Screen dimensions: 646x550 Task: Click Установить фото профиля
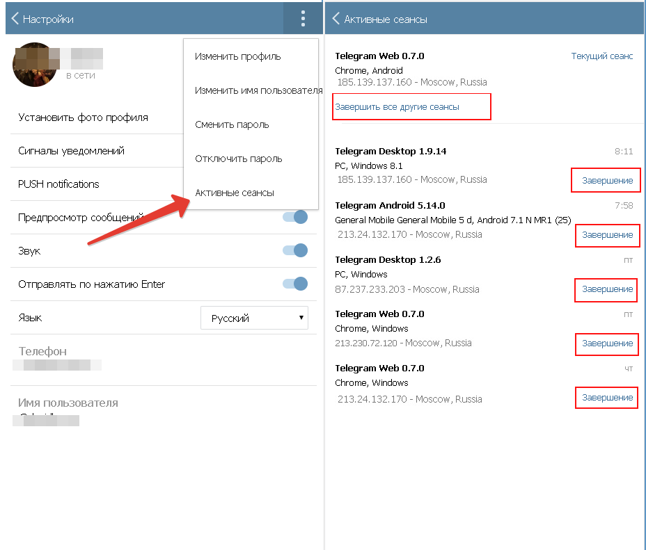pos(84,118)
